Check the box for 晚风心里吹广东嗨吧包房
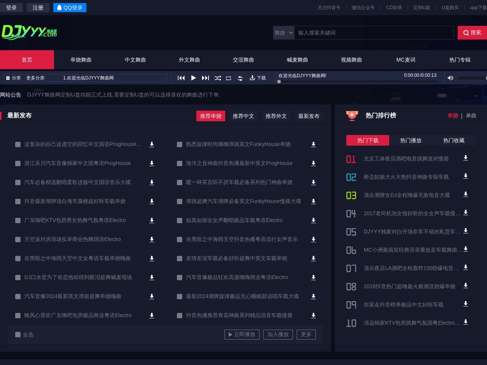Viewport: 487px width, 365px height. tap(18, 316)
